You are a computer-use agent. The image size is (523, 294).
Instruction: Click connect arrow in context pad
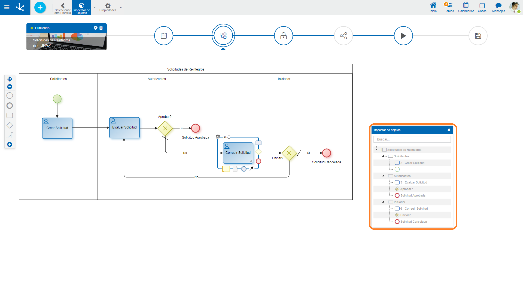tap(251, 169)
